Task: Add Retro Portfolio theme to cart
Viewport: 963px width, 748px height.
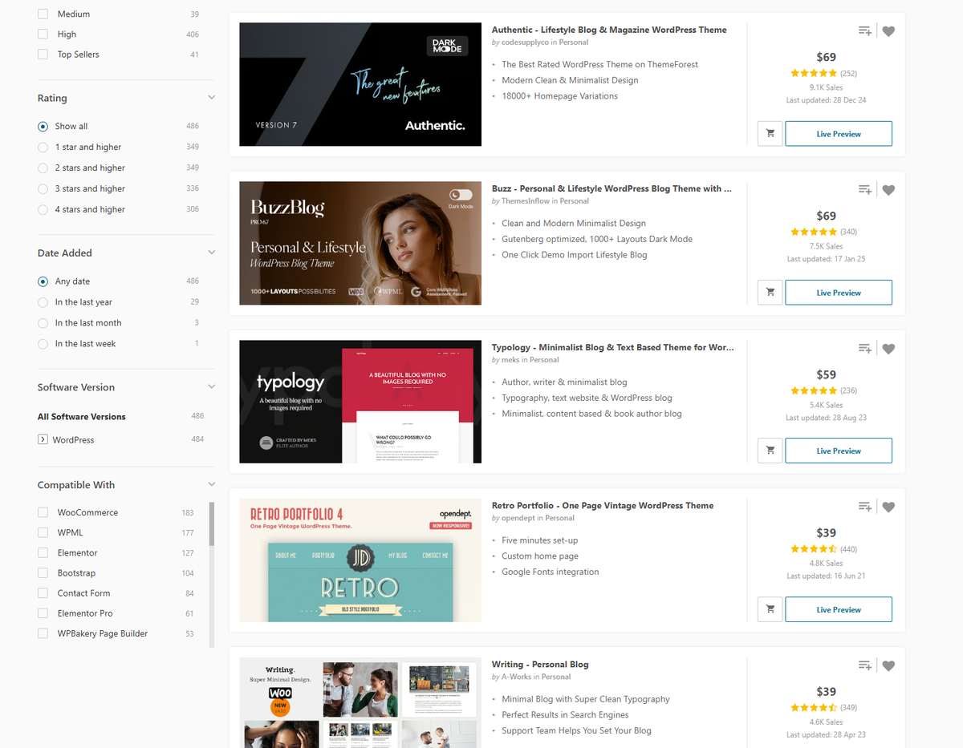Action: 770,609
